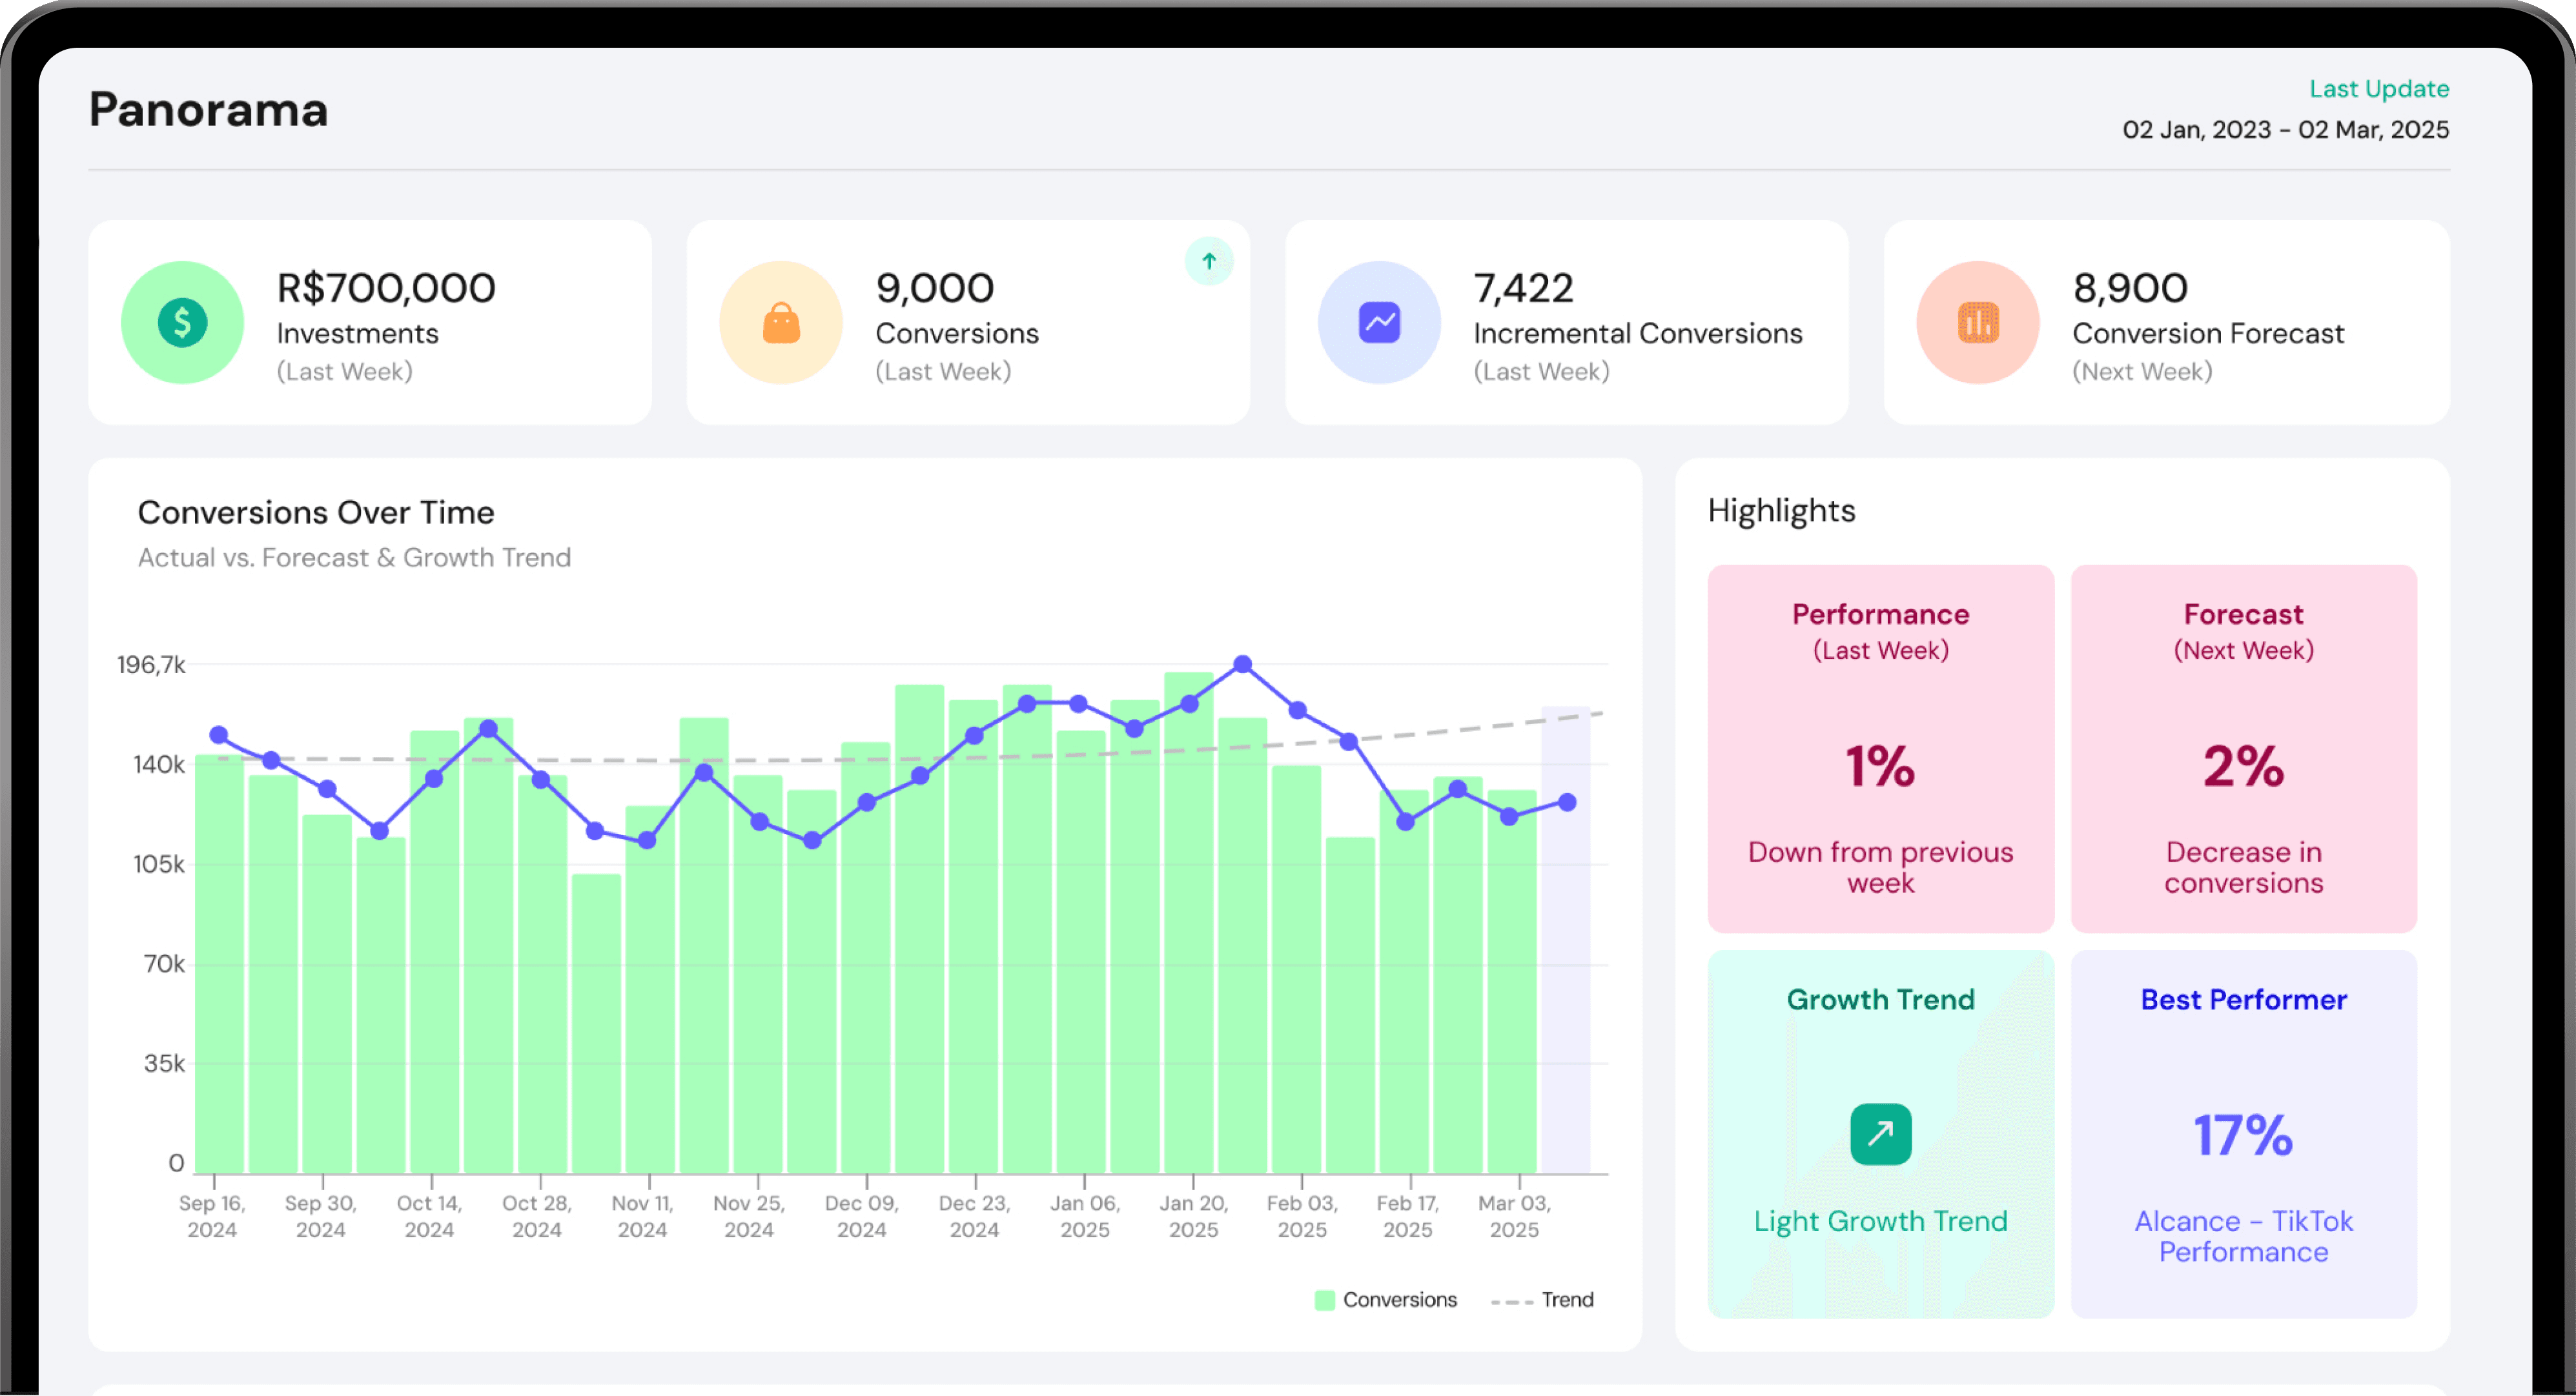Viewport: 2576px width, 1396px height.
Task: Click the blue trend line Incremental Conversions icon
Action: (x=1379, y=322)
